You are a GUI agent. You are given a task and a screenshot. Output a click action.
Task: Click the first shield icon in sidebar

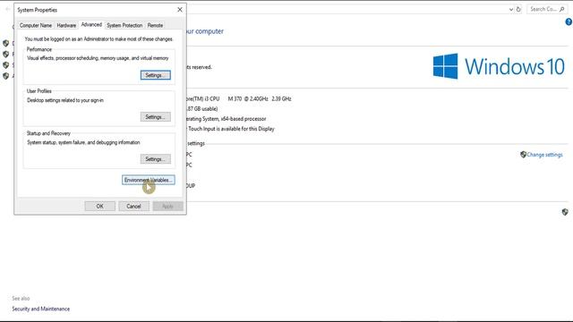(6, 43)
